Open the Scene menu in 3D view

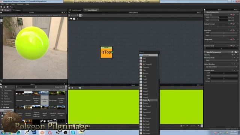click(x=42, y=15)
